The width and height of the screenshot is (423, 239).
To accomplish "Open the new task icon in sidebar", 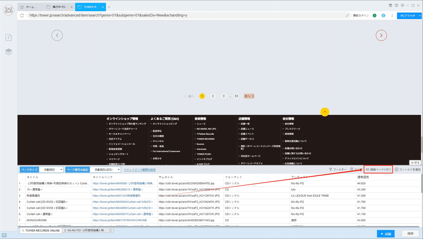I will tap(9, 38).
